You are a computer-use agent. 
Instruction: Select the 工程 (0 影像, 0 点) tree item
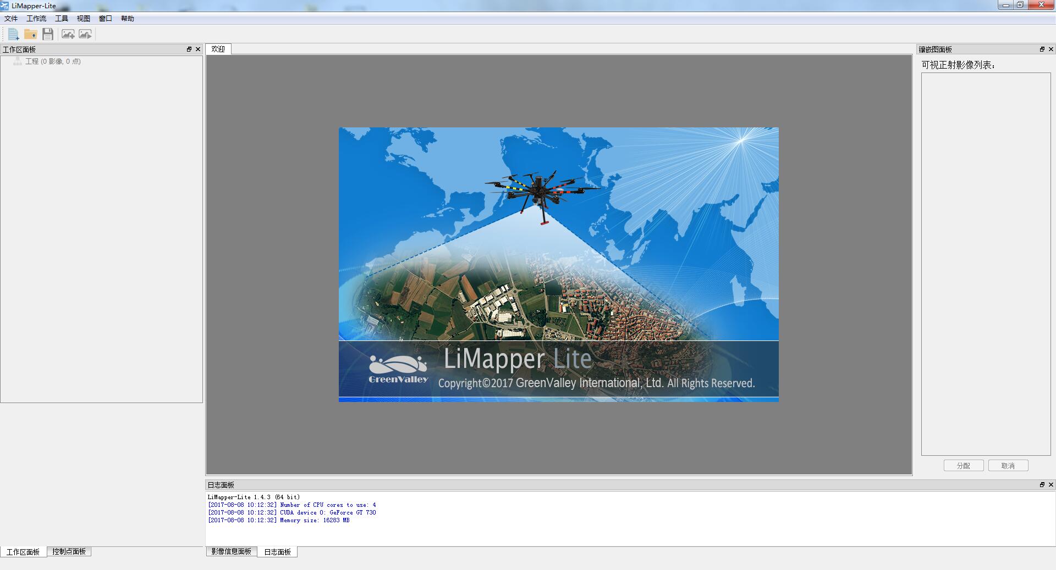click(53, 62)
